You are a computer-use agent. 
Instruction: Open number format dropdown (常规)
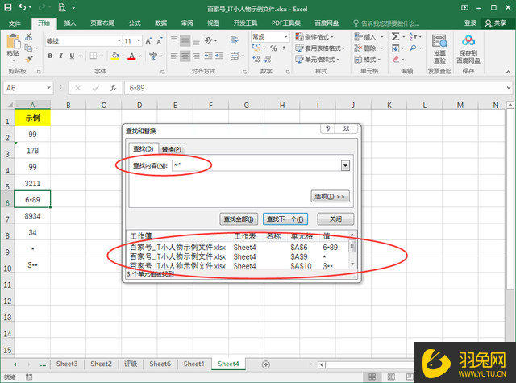[285, 36]
